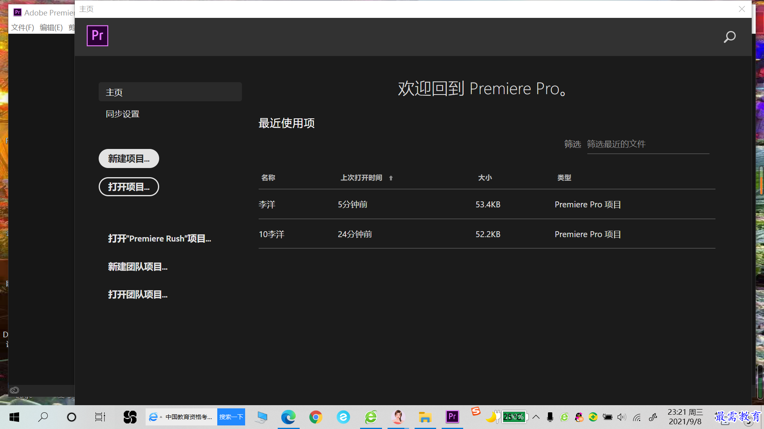Open 文件(F) menu in Premiere window
The width and height of the screenshot is (764, 429).
tap(23, 27)
